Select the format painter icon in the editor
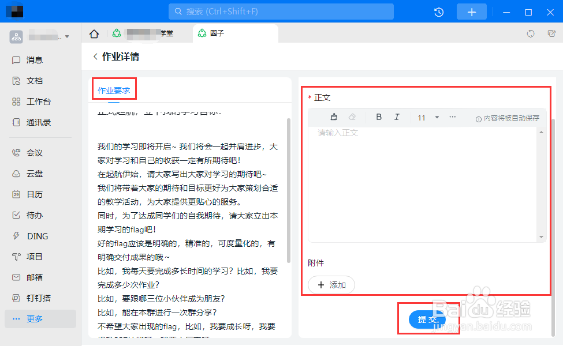Image resolution: width=563 pixels, height=346 pixels. [333, 116]
